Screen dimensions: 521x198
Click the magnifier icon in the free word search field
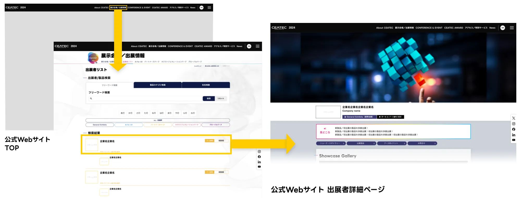(91, 98)
